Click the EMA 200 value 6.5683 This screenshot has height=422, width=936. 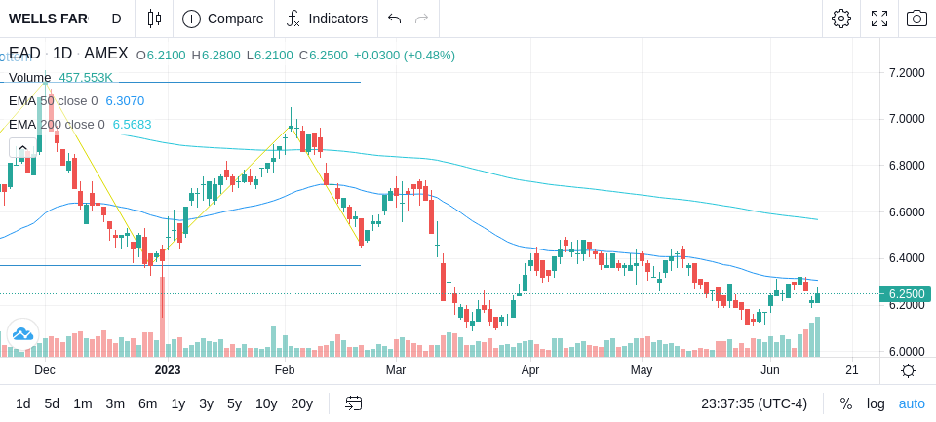coord(132,125)
